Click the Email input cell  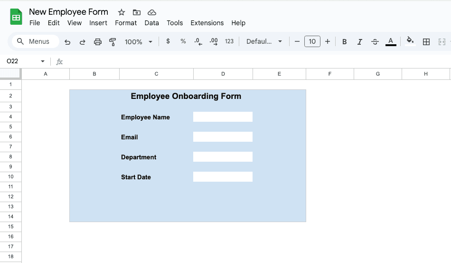coord(223,137)
